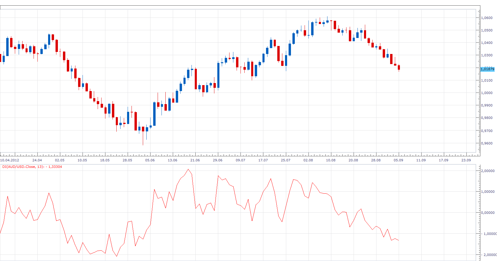Click the 1,0600 price level on price scale
Image resolution: width=497 pixels, height=261 pixels.
pos(487,18)
